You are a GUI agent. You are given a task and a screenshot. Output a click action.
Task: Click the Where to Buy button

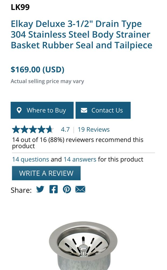point(42,110)
